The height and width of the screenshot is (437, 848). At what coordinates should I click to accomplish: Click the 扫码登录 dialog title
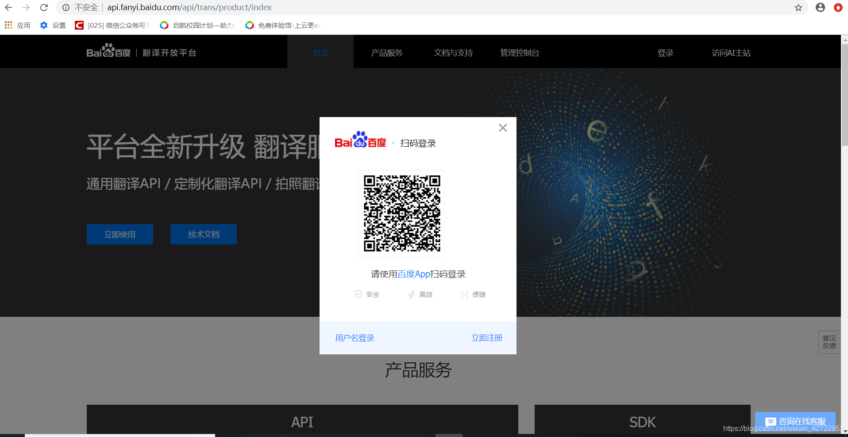click(418, 143)
